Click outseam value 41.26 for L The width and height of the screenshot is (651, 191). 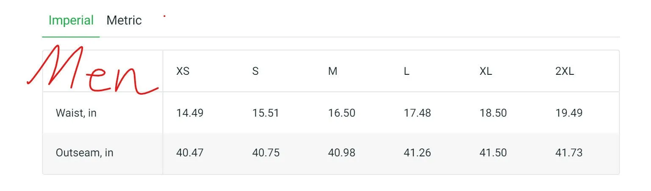tap(417, 153)
